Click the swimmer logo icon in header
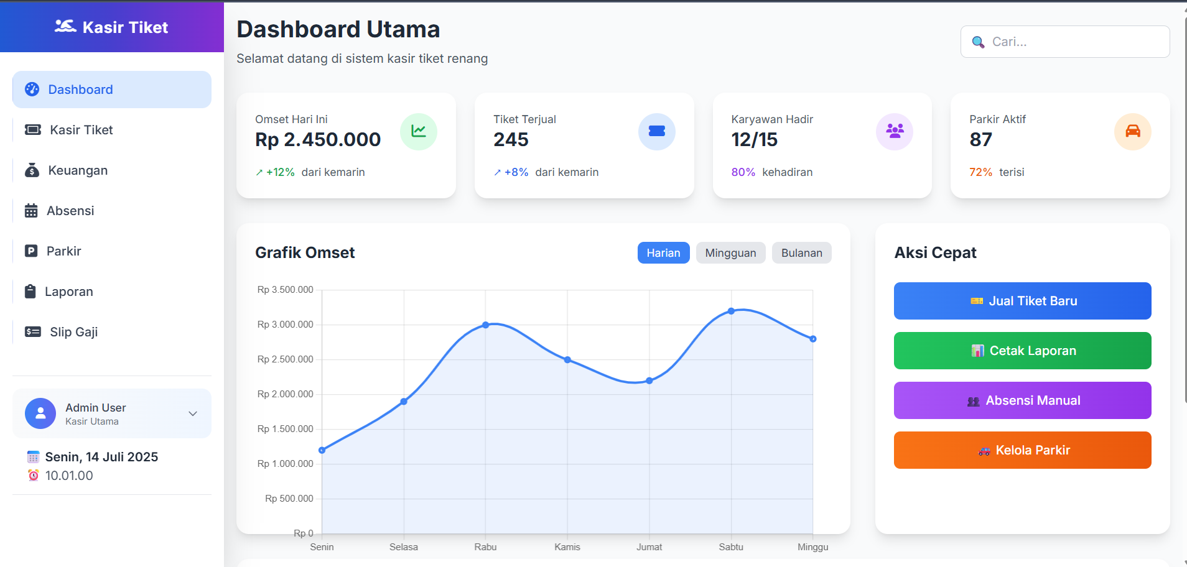Image resolution: width=1187 pixels, height=567 pixels. [x=65, y=27]
